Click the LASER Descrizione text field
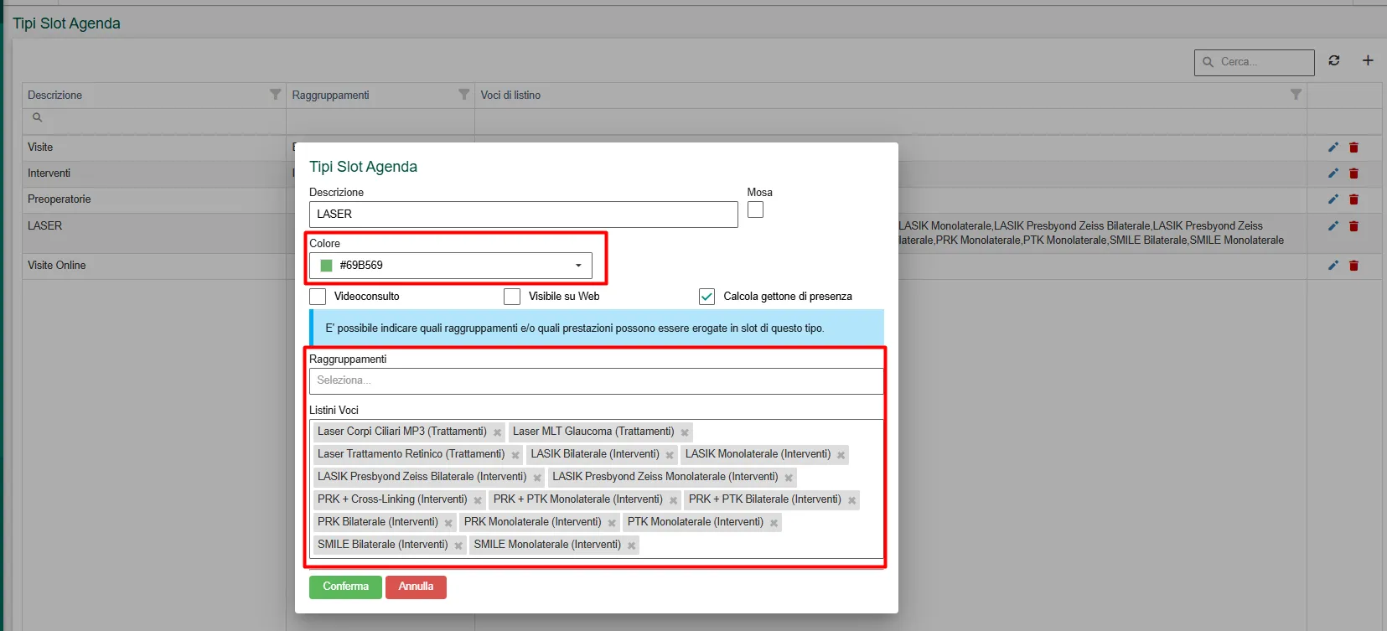Viewport: 1387px width, 631px height. (x=523, y=215)
